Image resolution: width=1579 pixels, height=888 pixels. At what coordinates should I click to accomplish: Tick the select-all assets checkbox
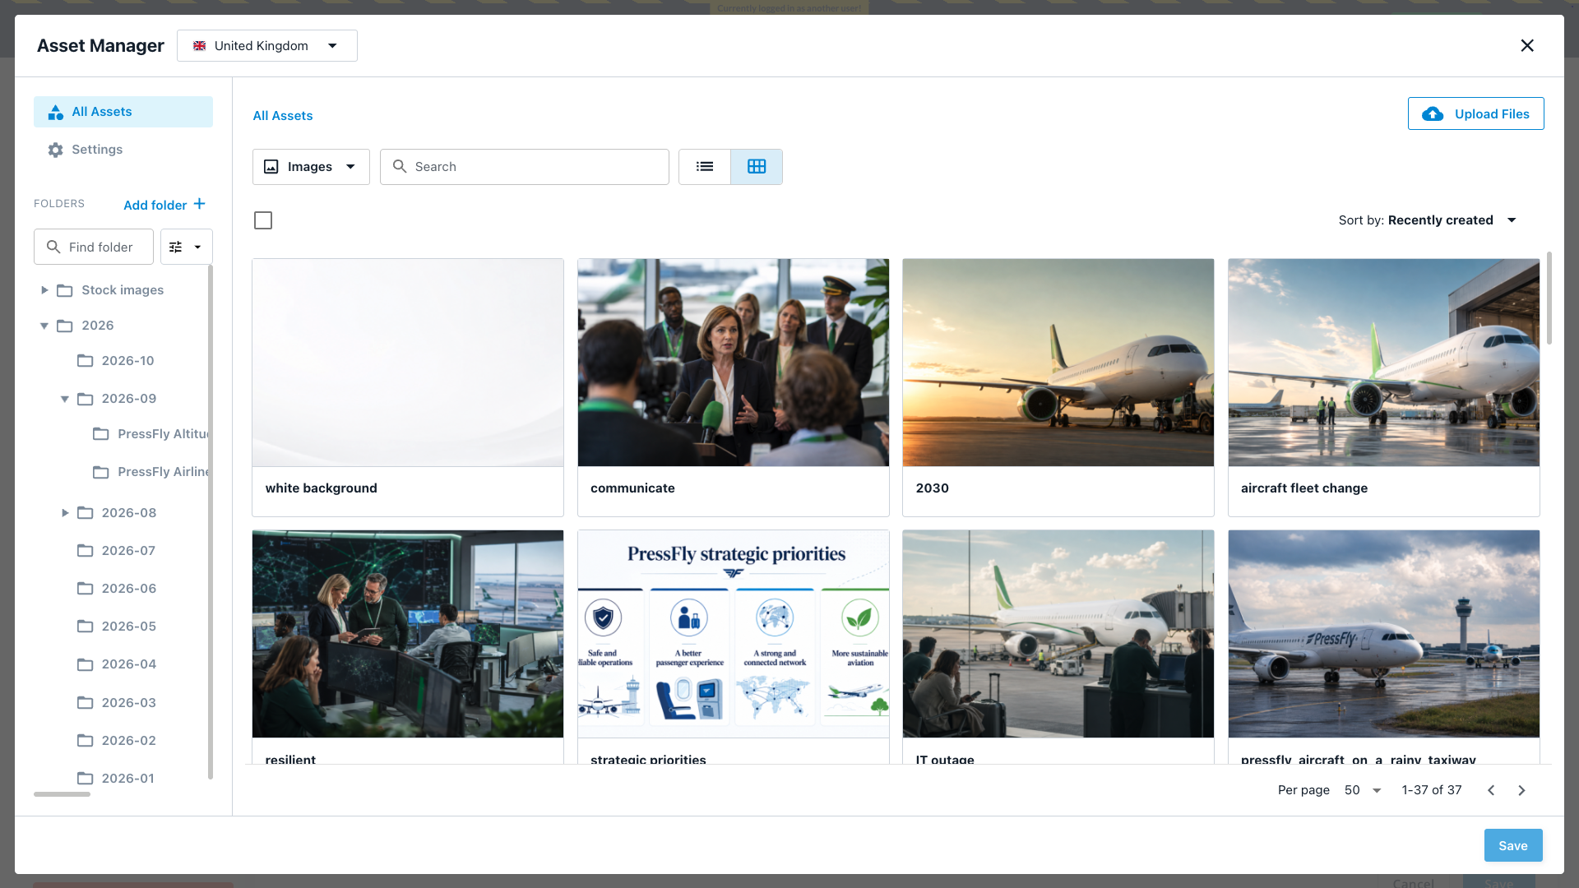pos(263,220)
